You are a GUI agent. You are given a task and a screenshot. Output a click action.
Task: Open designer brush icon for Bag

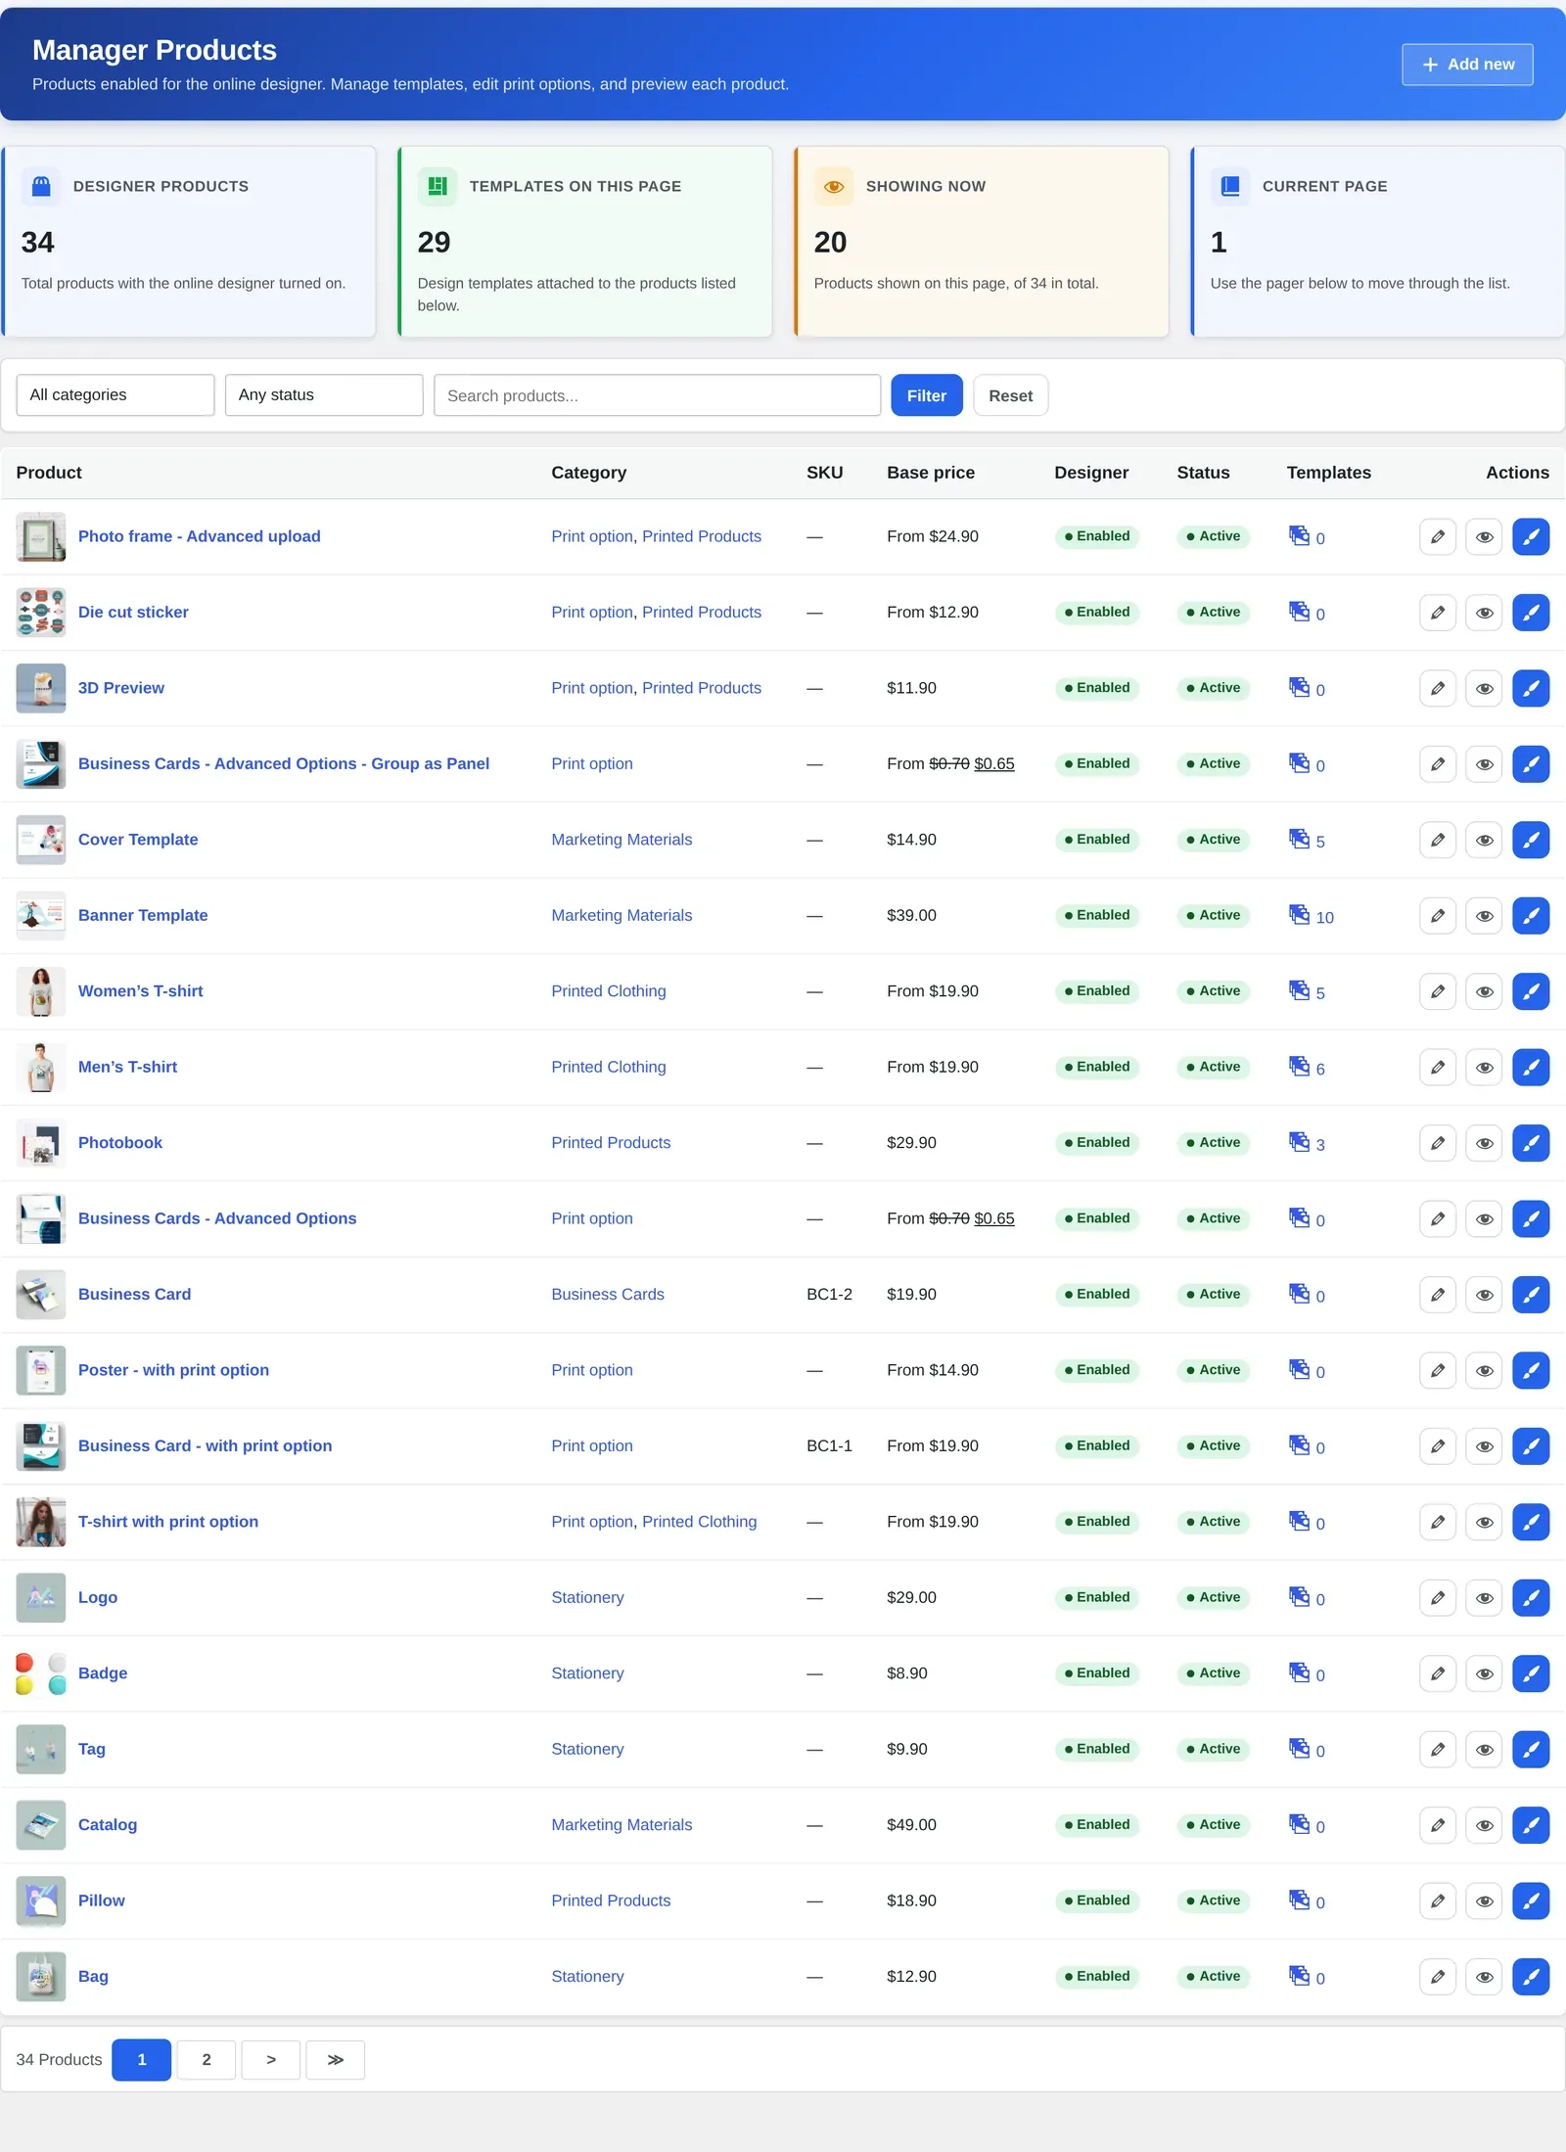coord(1531,1977)
